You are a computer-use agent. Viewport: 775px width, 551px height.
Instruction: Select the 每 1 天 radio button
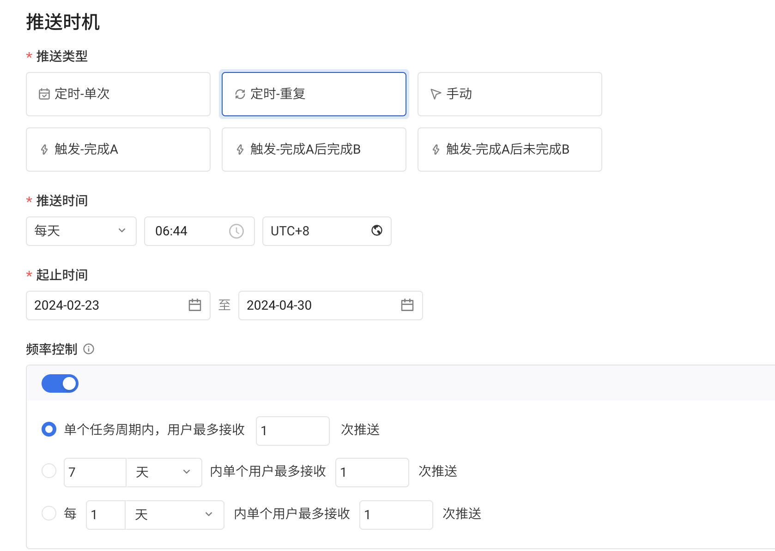pos(49,514)
